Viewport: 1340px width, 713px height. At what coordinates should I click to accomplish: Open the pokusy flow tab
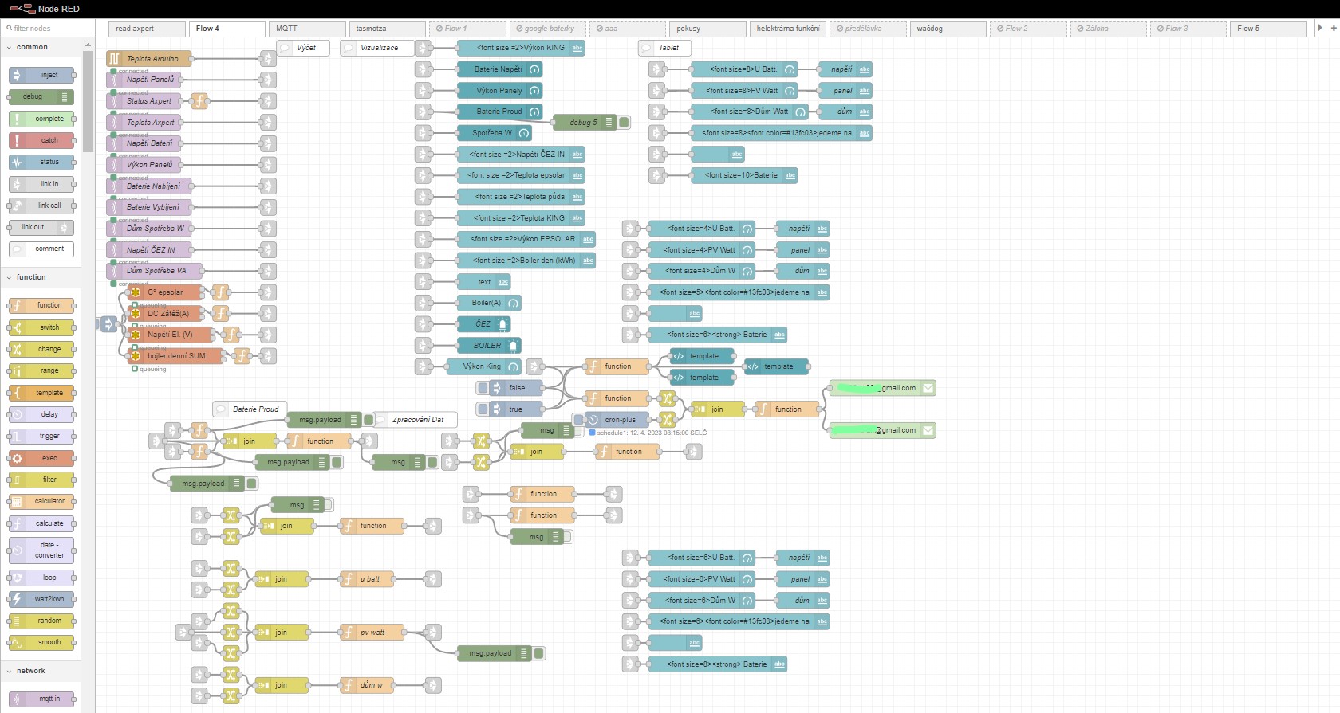(x=707, y=29)
